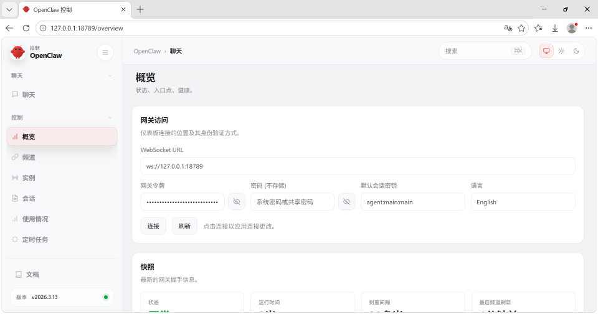Select system theme monitor icon
Screen dimensions: 598x314
(546, 50)
